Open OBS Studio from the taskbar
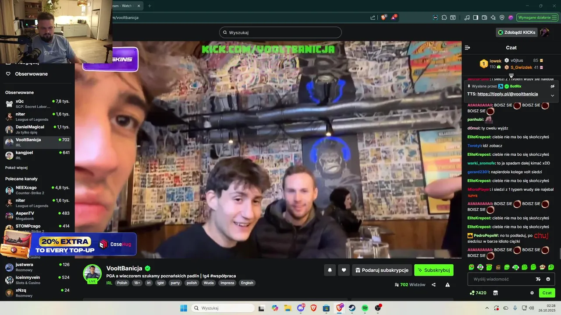Viewport: 561px width, 315px height. (x=378, y=308)
